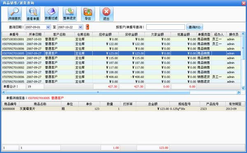Click the batch number 2323 cell

click(212, 109)
